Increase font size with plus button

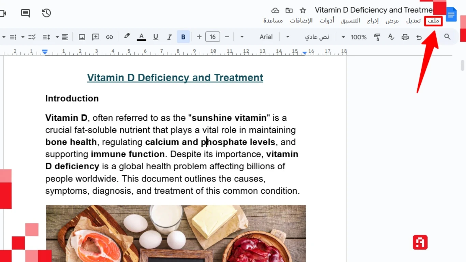[x=199, y=37]
